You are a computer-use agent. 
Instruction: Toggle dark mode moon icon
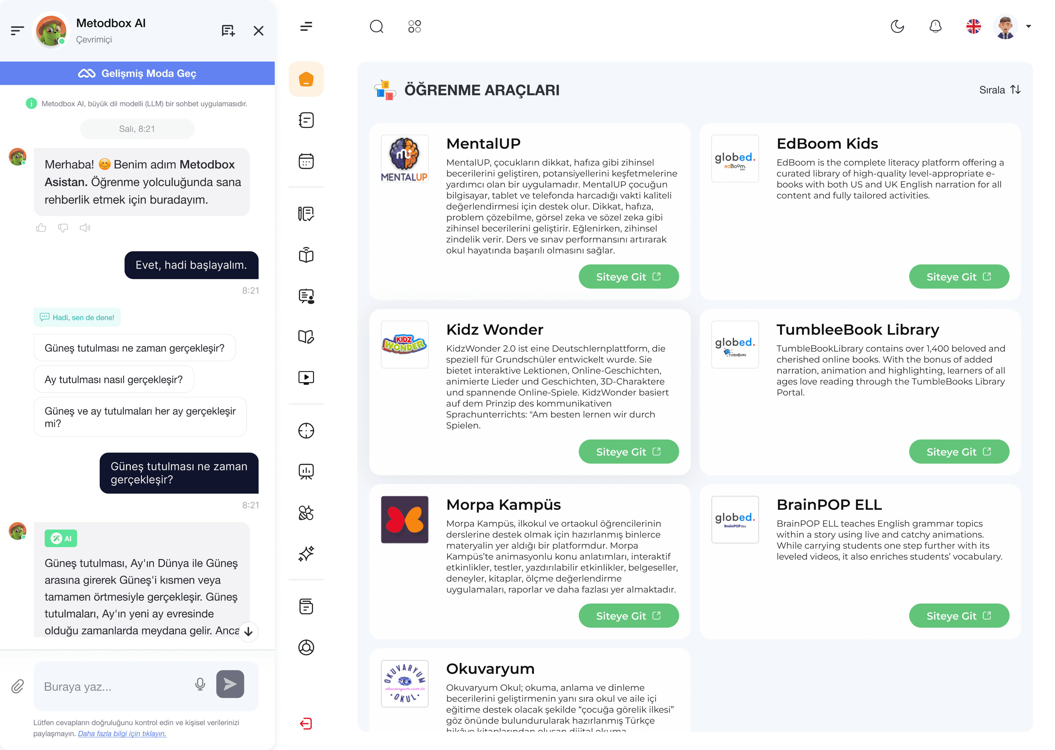(x=897, y=27)
